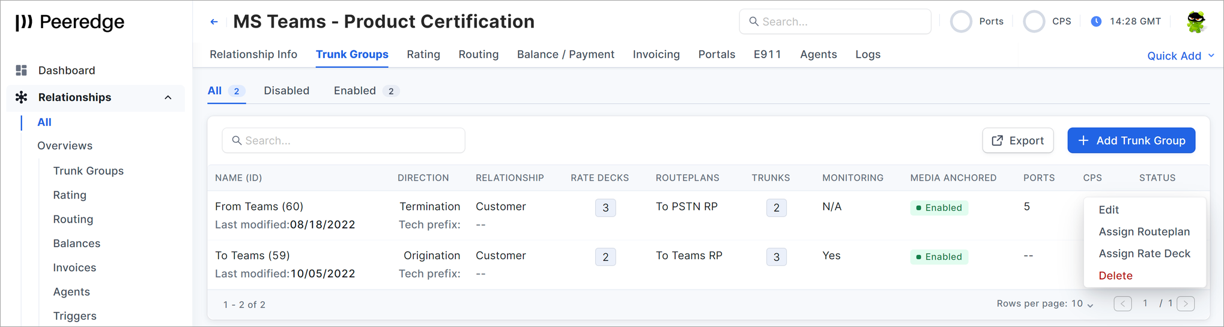Image resolution: width=1224 pixels, height=327 pixels.
Task: Click rate decks count 3 for From Teams
Action: coord(605,208)
